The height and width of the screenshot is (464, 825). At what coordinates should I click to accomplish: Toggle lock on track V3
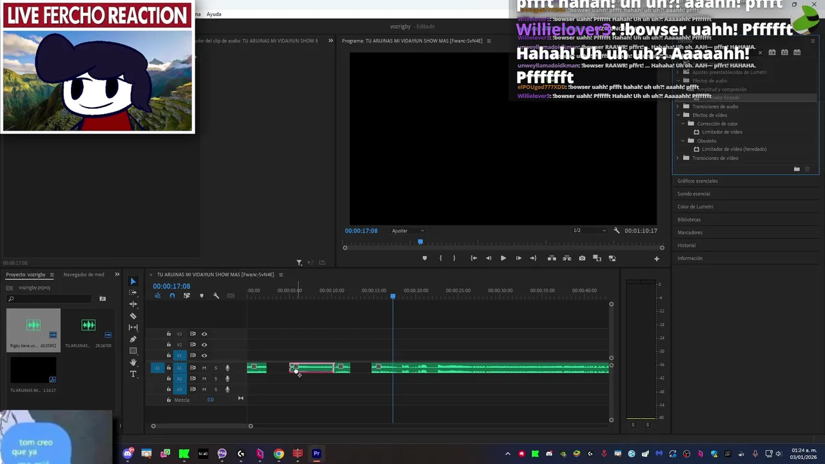[x=169, y=334]
